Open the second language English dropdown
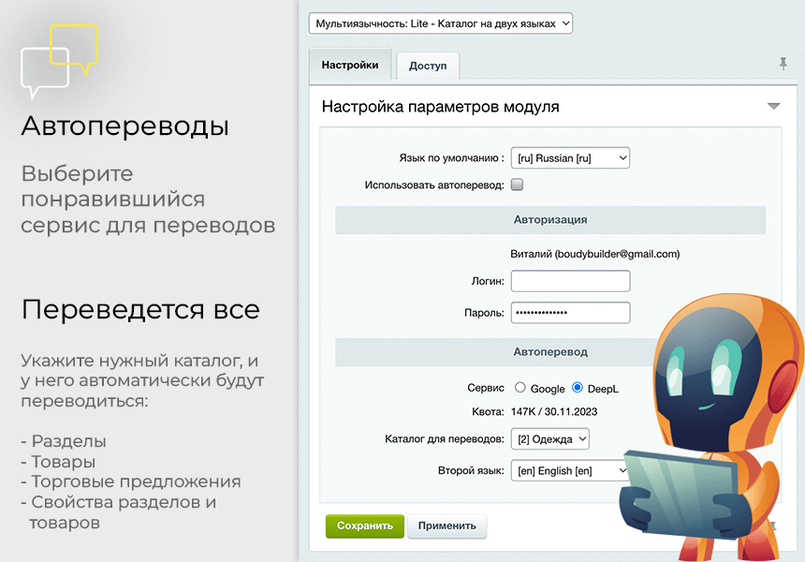 (x=570, y=470)
